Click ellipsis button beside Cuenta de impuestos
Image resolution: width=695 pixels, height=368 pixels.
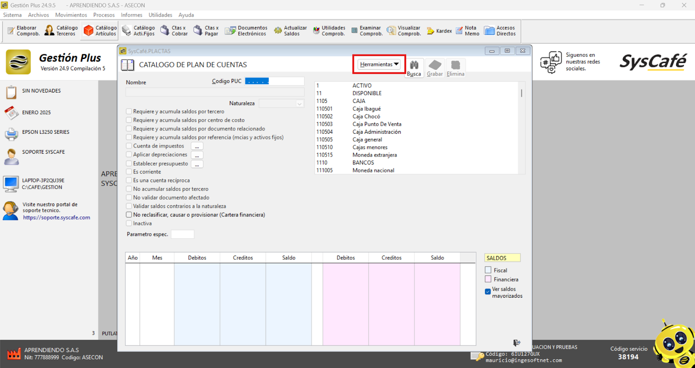point(197,146)
